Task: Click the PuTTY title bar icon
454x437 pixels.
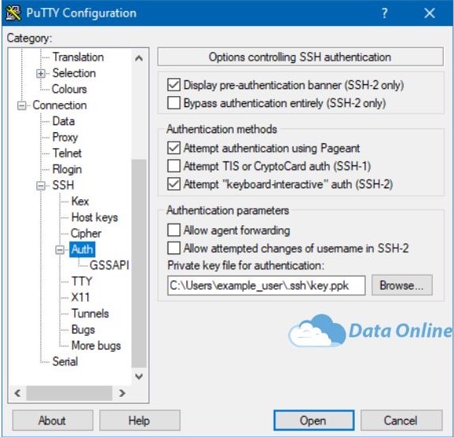Action: click(x=13, y=13)
